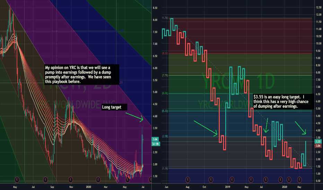Screen dimensions: 323x190
Task: Click the '3d 18h' bar countdown label
Action: coord(156,144)
